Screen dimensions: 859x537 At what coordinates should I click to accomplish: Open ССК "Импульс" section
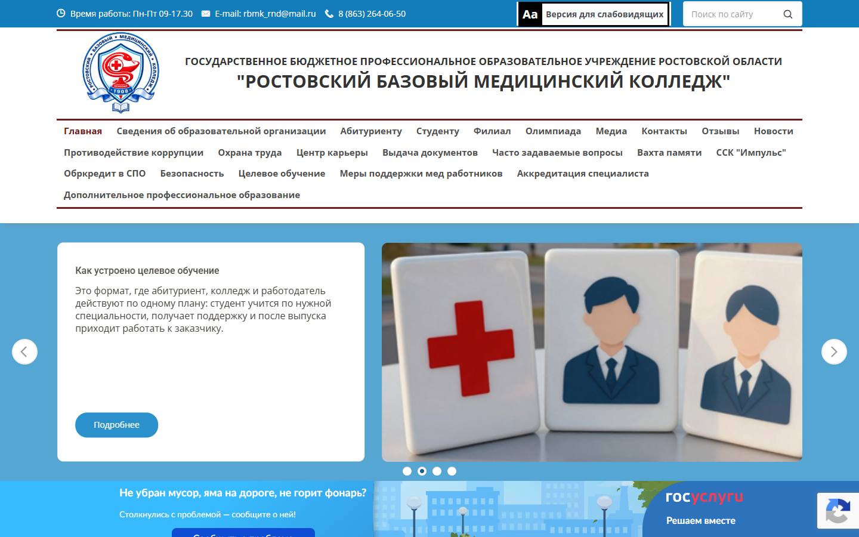pos(751,153)
